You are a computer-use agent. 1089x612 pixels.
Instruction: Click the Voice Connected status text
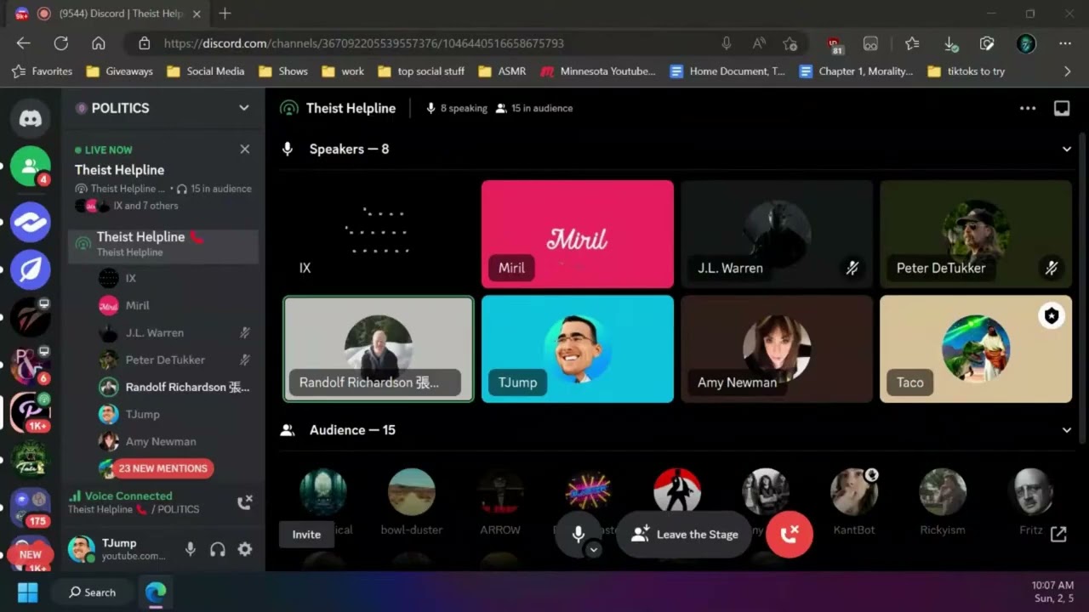(x=128, y=496)
